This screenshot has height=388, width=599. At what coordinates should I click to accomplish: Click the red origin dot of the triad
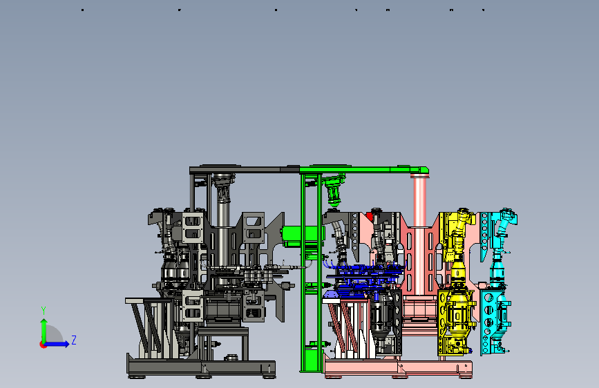pyautogui.click(x=43, y=345)
